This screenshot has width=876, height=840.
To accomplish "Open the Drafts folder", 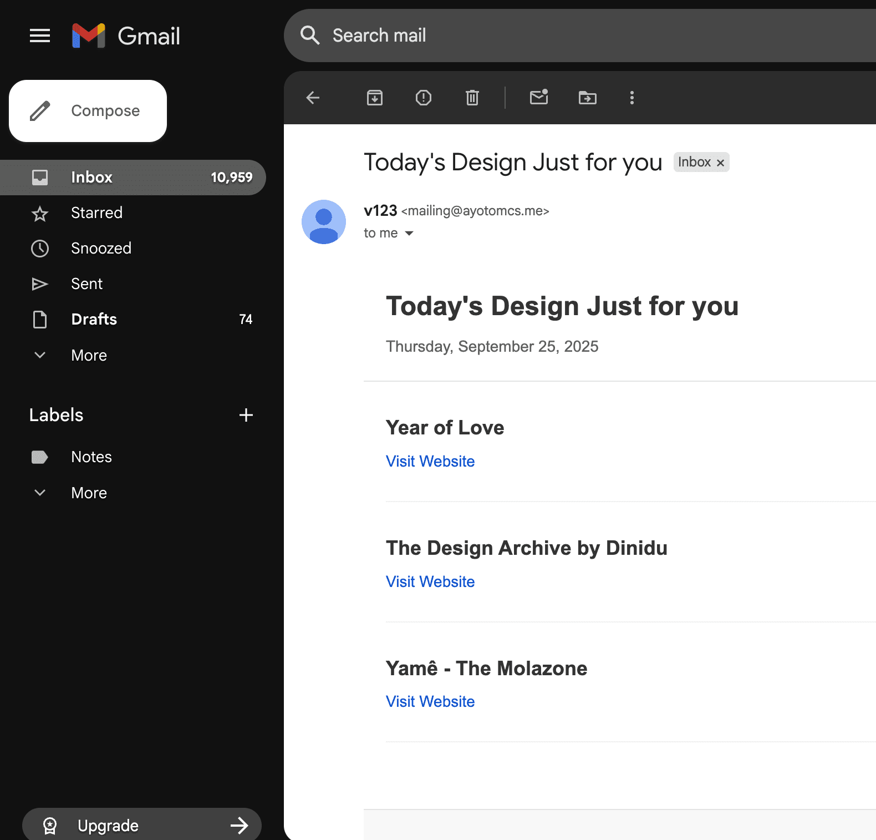I will [x=94, y=320].
